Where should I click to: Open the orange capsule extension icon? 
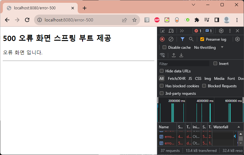pyautogui.click(x=177, y=20)
